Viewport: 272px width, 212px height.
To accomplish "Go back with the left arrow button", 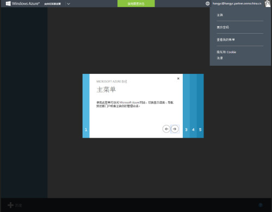I will 166,129.
